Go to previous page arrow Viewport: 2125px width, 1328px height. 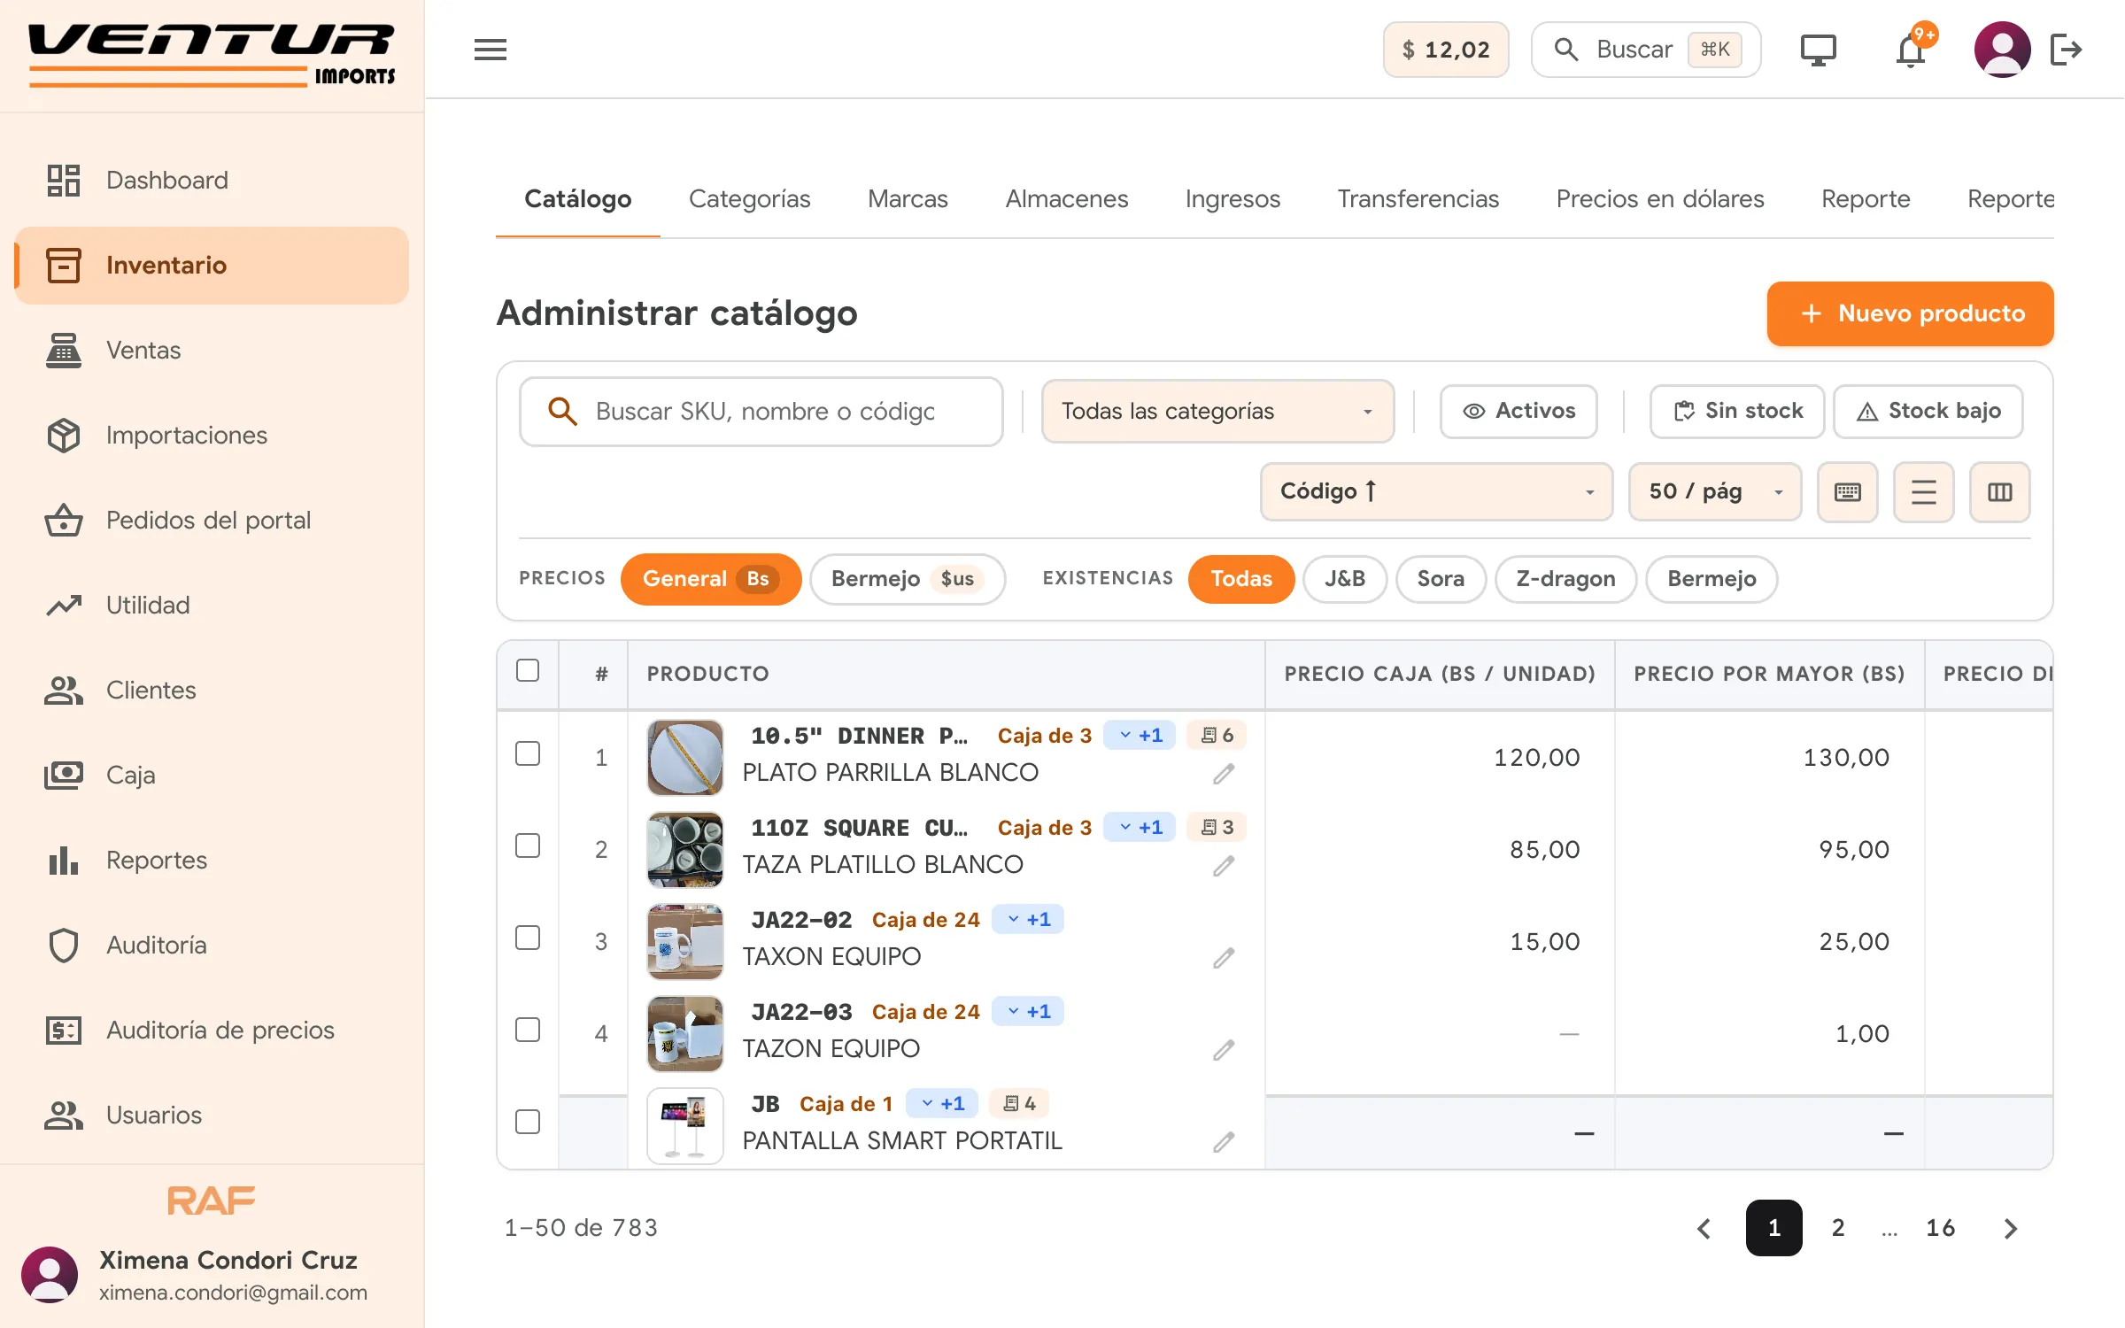pos(1704,1229)
